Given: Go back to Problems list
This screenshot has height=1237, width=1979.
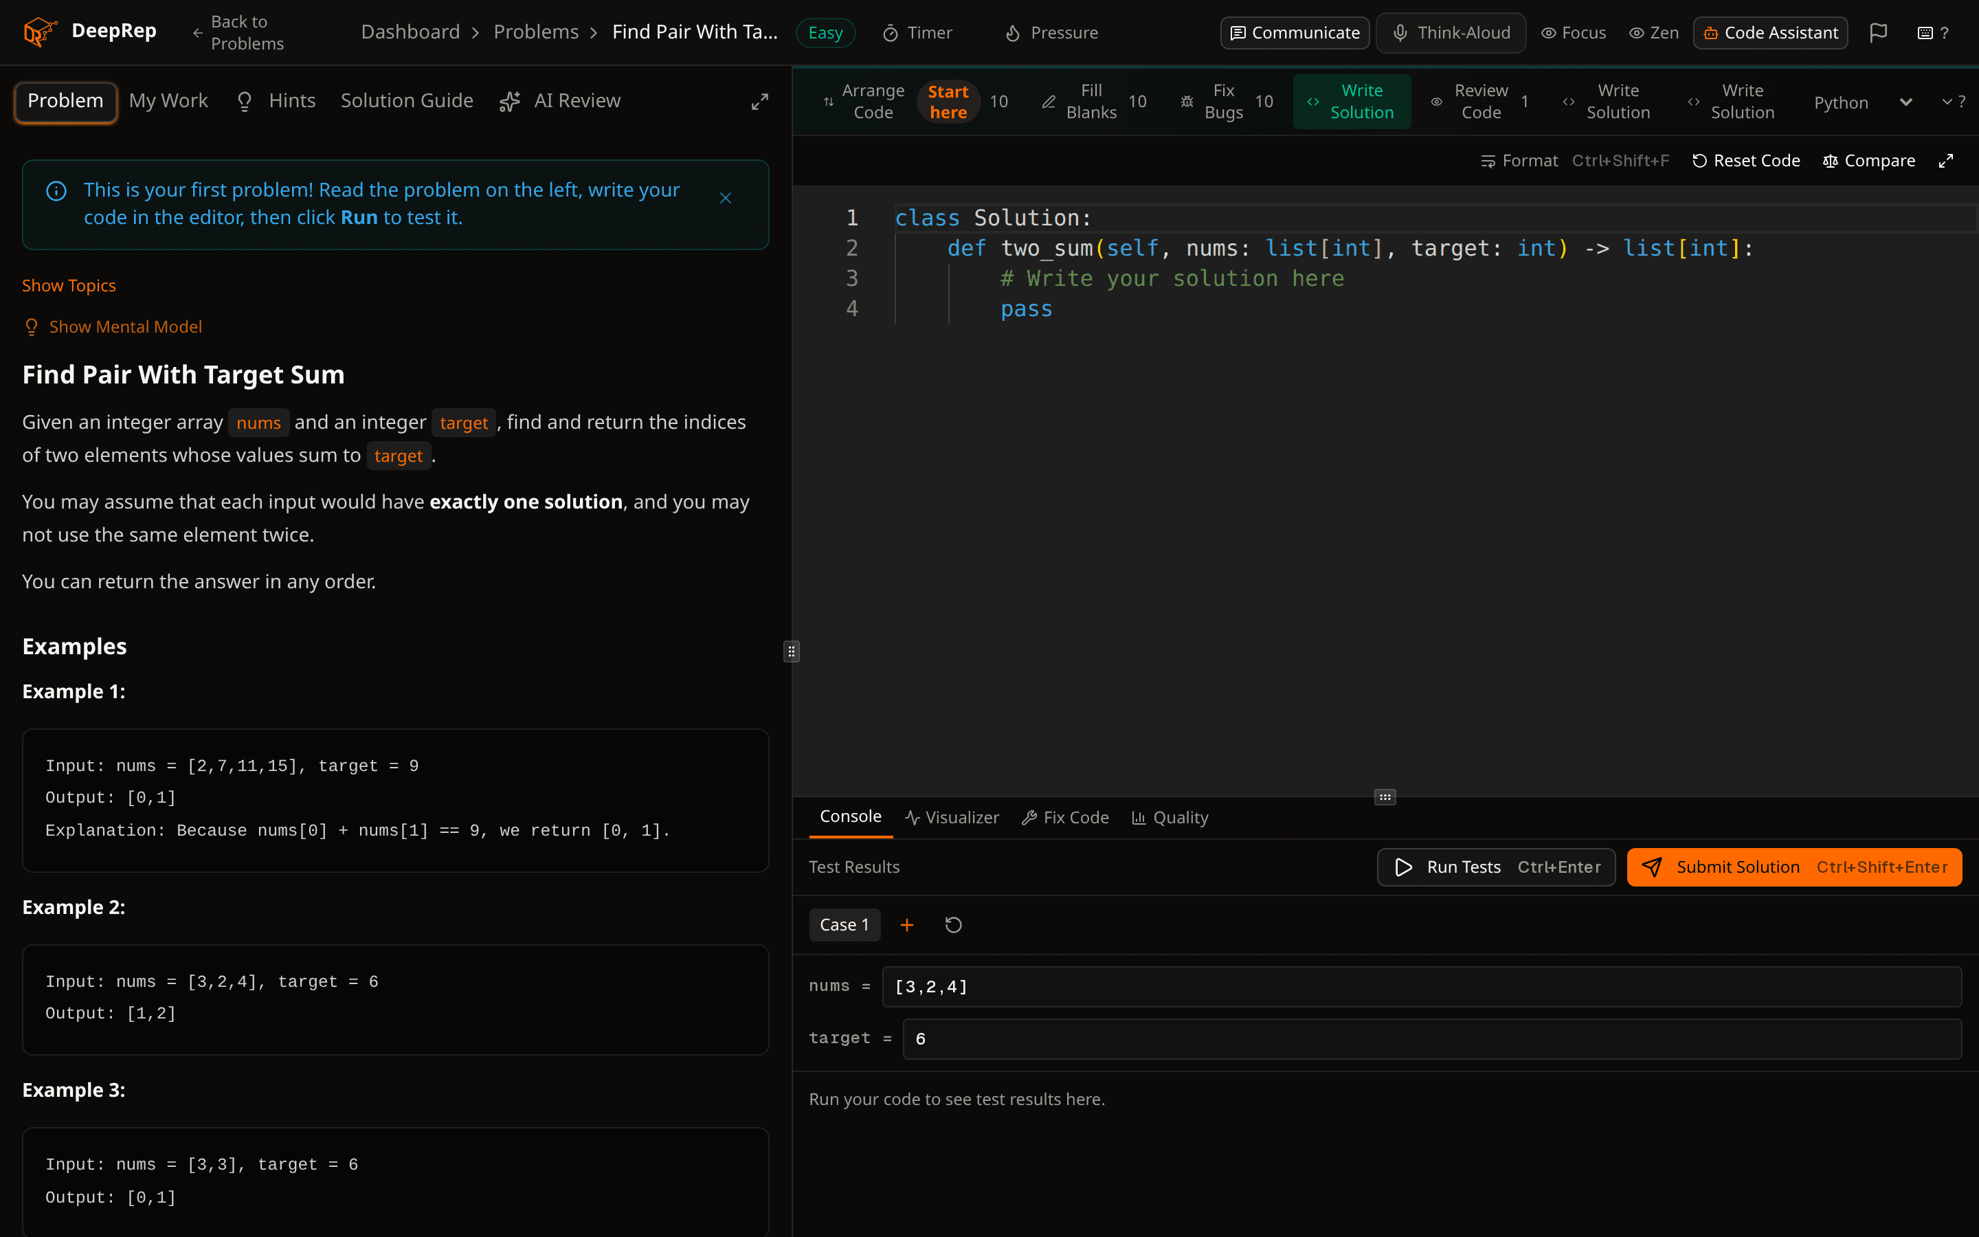Looking at the screenshot, I should tap(238, 33).
